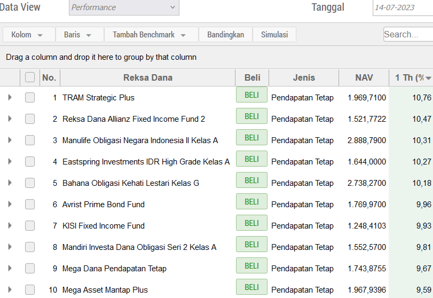This screenshot has width=433, height=298.
Task: Check the Avrist Prime Bond Fund checkbox
Action: (30, 205)
